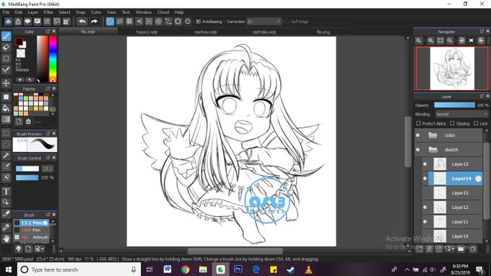Pick the Eyedropper tool
This screenshot has height=276, width=491.
tap(6, 227)
